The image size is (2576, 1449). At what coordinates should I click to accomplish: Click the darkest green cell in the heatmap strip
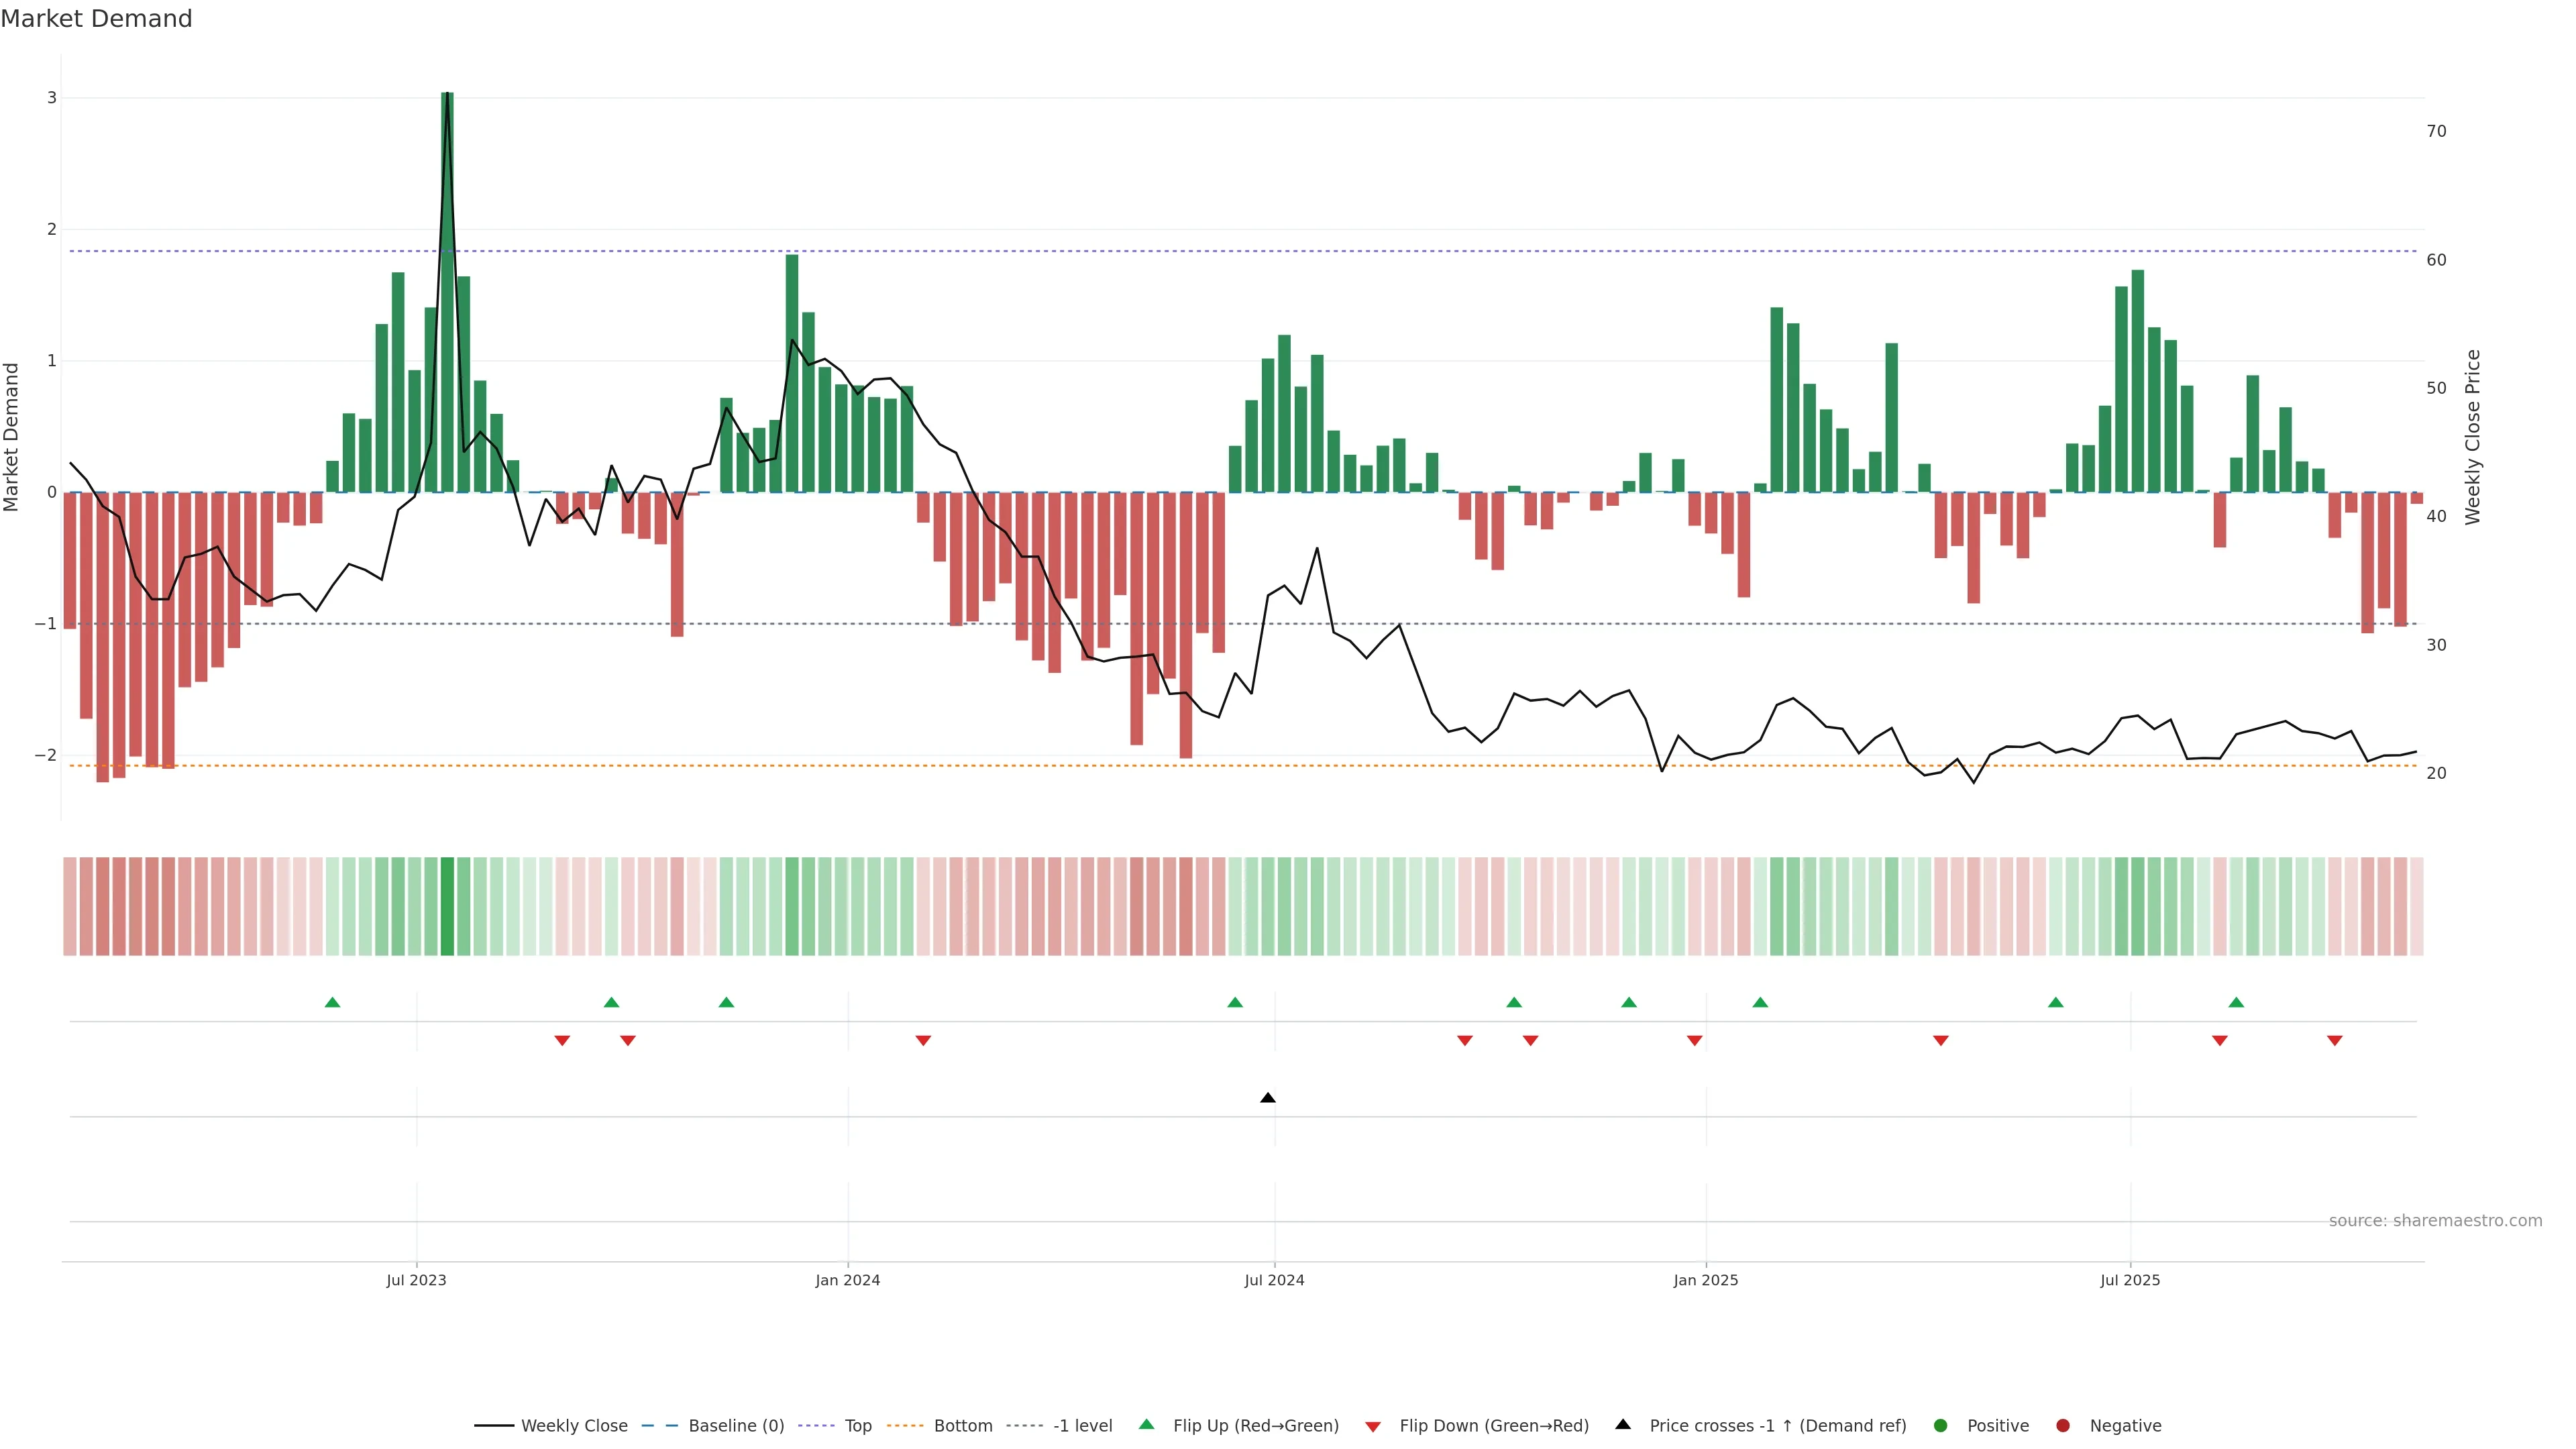tap(447, 906)
